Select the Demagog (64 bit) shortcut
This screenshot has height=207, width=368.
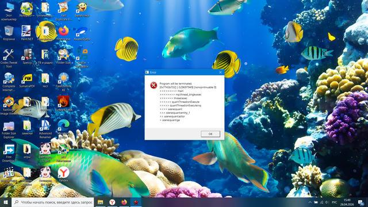[x=45, y=176]
